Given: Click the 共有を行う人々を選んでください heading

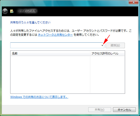Looking at the screenshot, I should click(30, 22).
